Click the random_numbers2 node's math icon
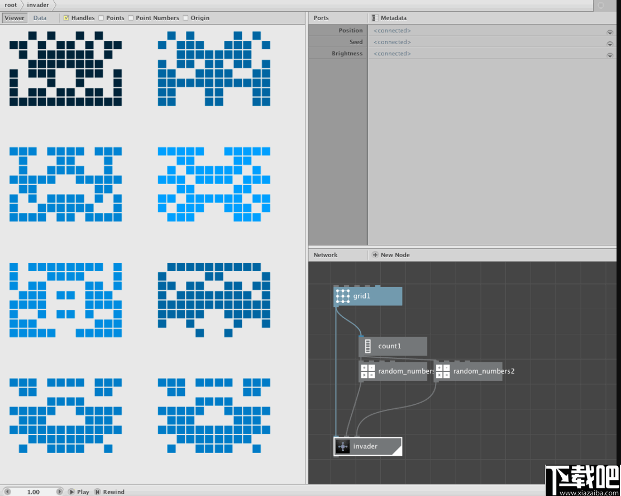 [x=442, y=371]
